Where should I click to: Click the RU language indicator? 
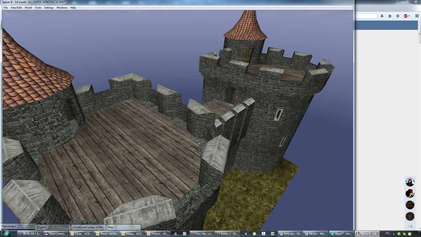[x=387, y=233]
